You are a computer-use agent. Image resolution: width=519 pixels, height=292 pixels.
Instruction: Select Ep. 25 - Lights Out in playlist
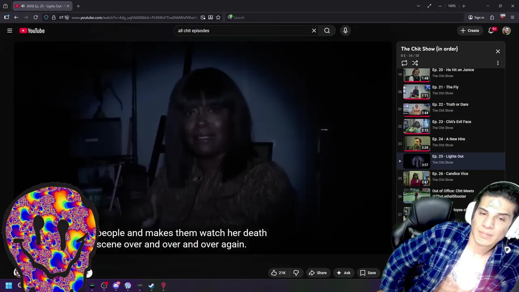point(451,161)
